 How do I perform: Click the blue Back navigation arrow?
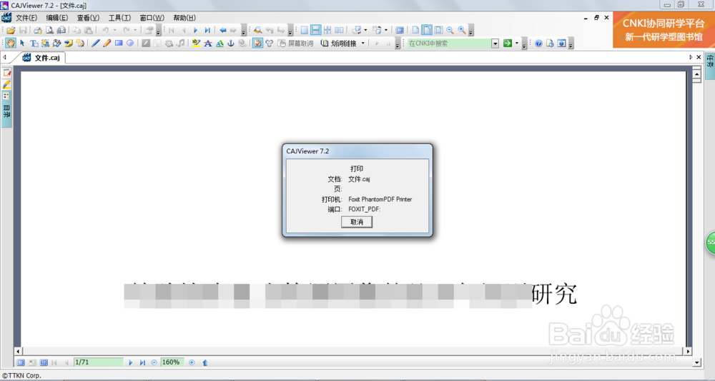coord(223,30)
